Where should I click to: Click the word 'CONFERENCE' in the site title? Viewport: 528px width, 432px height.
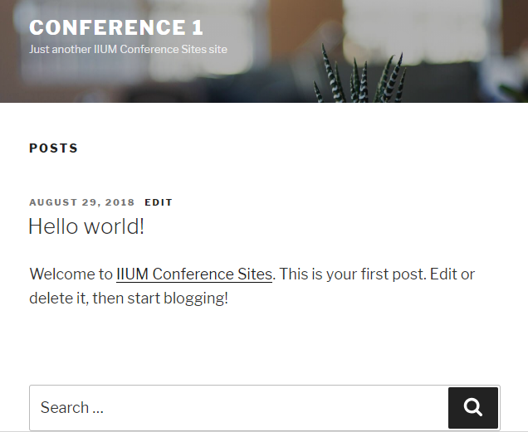point(107,27)
